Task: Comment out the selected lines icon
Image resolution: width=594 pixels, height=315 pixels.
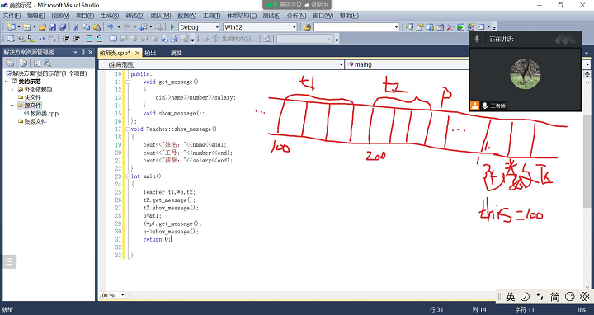Action: pos(89,39)
